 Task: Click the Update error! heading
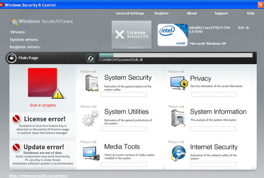point(44,147)
